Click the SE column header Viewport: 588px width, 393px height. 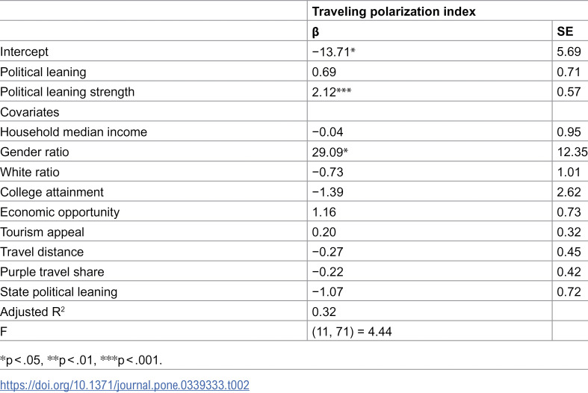565,31
